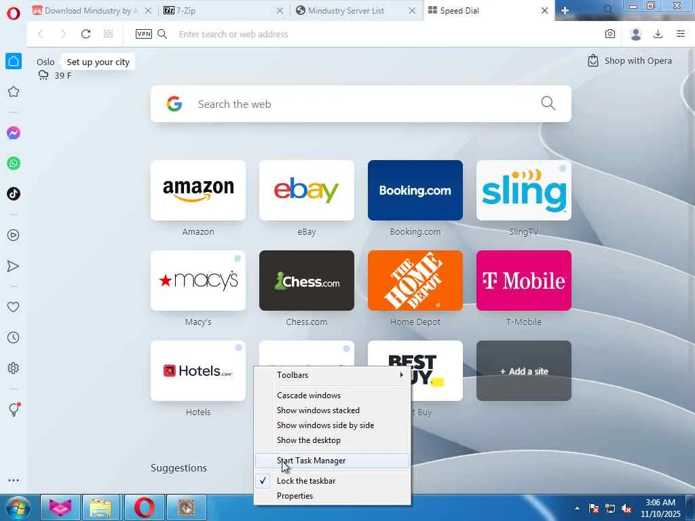Open the Chess.com speed dial tile
Viewport: 695px width, 521px height.
pyautogui.click(x=307, y=280)
